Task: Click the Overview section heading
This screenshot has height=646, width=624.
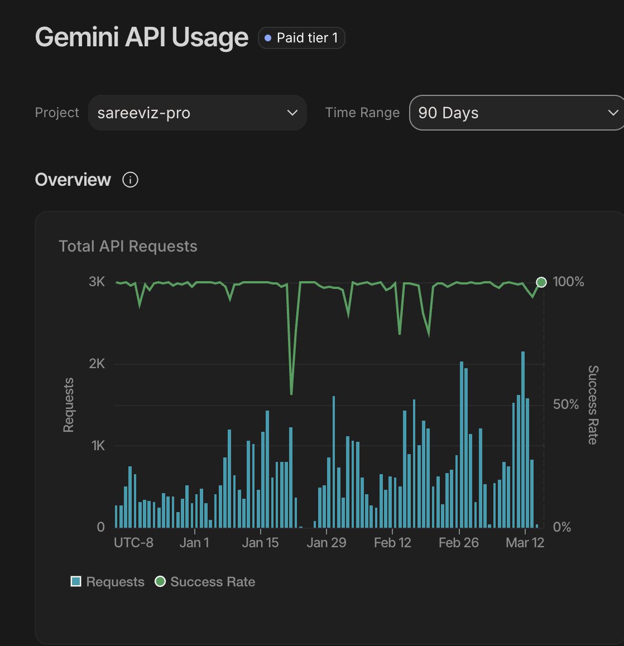Action: tap(73, 180)
